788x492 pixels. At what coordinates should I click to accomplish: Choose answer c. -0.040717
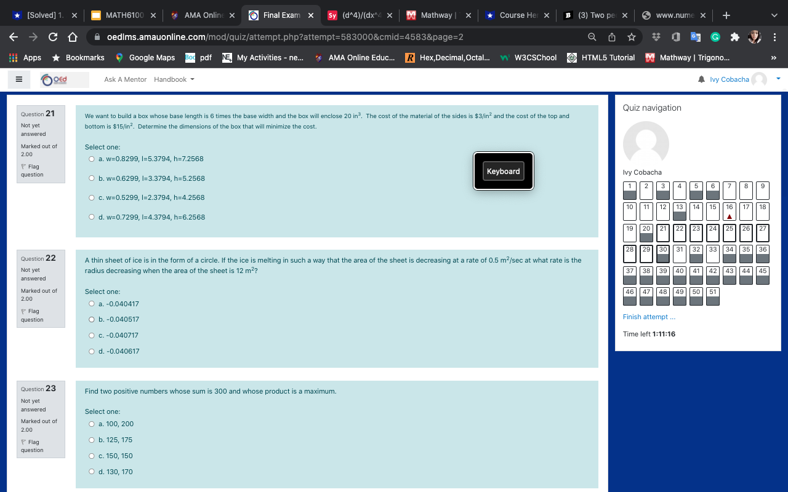[x=92, y=335]
